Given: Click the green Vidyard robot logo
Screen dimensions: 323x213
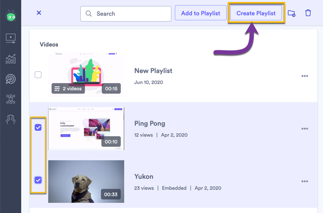Looking at the screenshot, I should tap(11, 16).
